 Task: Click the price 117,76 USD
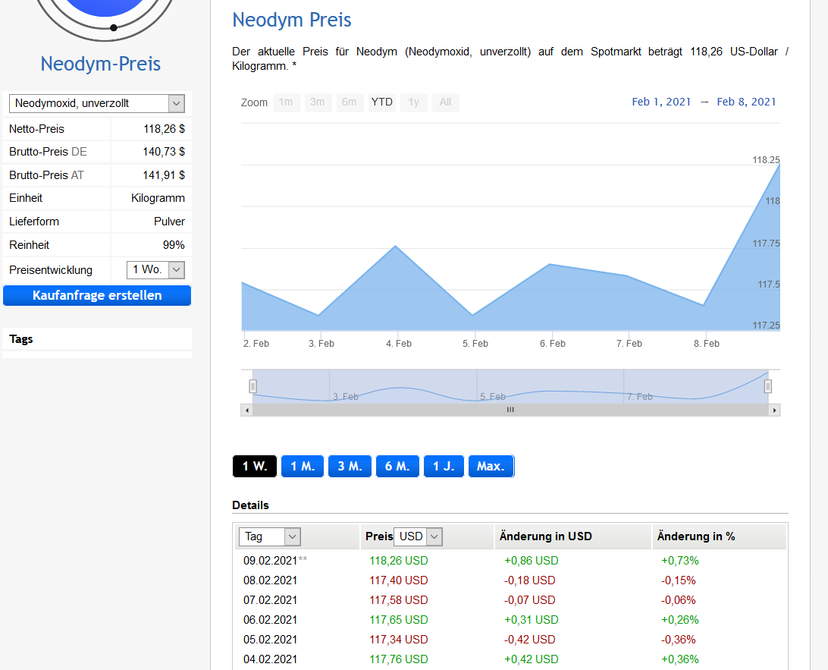[399, 659]
